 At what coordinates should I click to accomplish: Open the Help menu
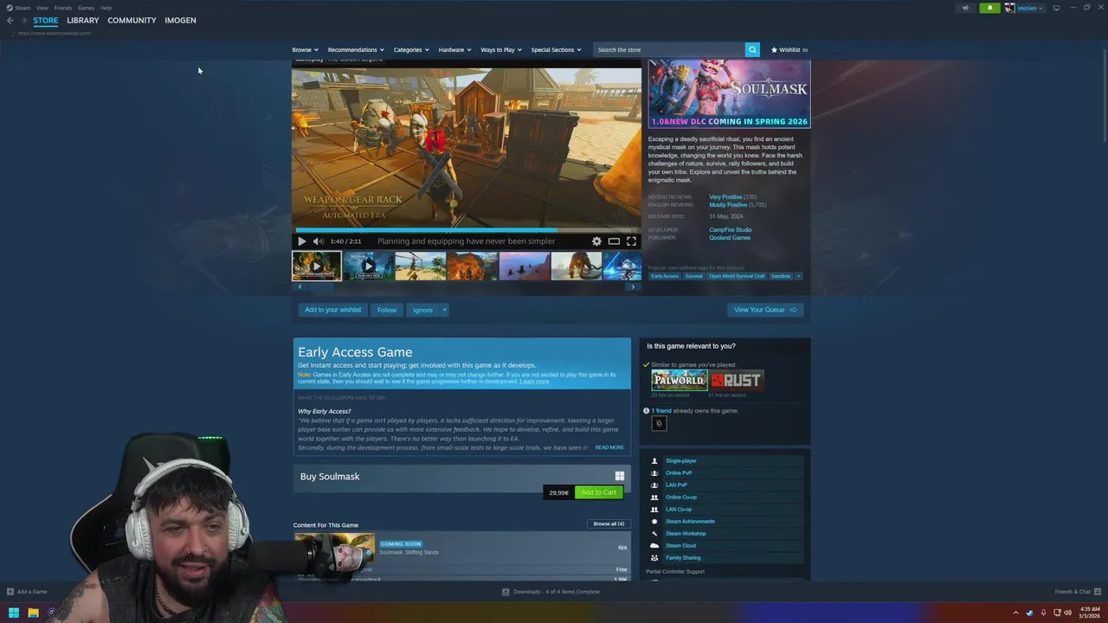tap(106, 8)
